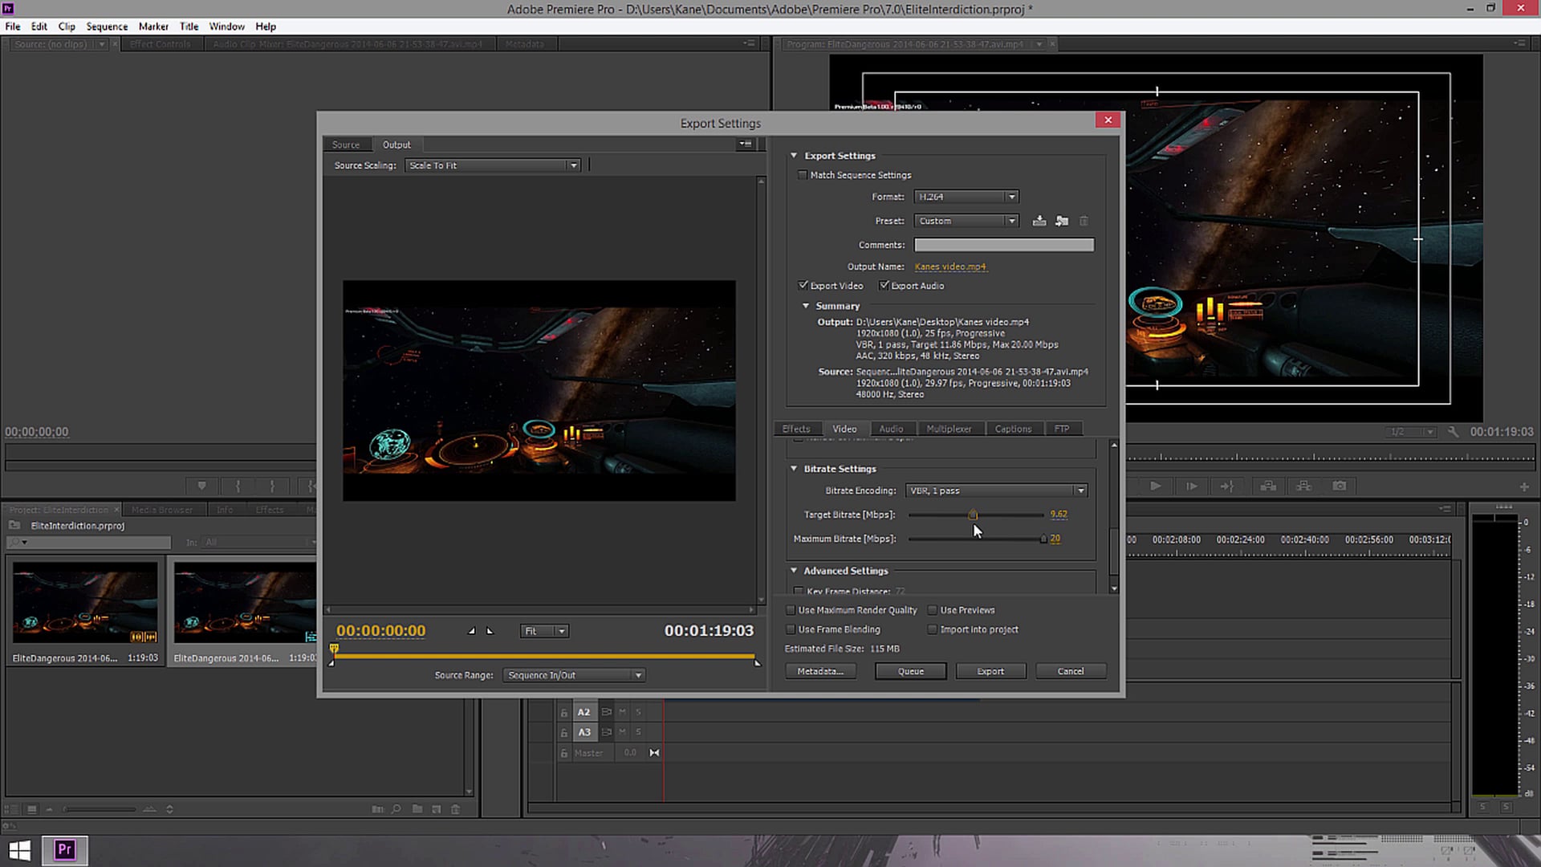Screen dimensions: 1541x867
Task: Click Set In Point triangle icon
Action: [472, 631]
